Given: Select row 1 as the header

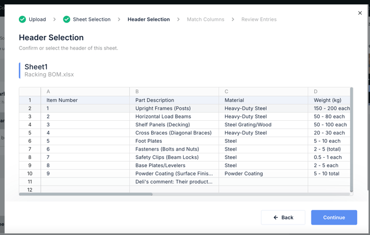Looking at the screenshot, I should tap(30, 100).
